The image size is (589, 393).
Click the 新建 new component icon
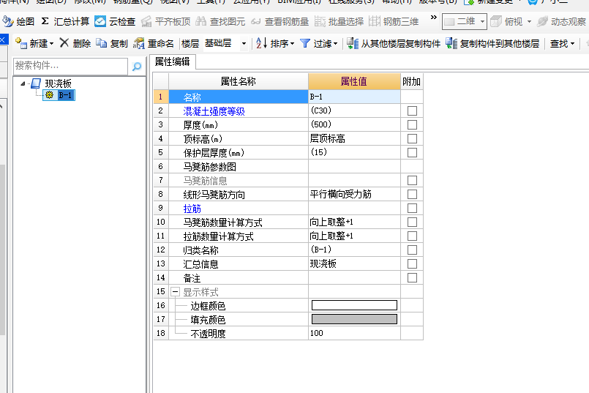coord(21,44)
